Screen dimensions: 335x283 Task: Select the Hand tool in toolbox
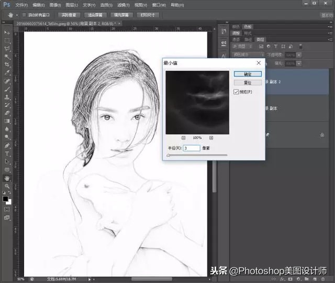pyautogui.click(x=7, y=178)
